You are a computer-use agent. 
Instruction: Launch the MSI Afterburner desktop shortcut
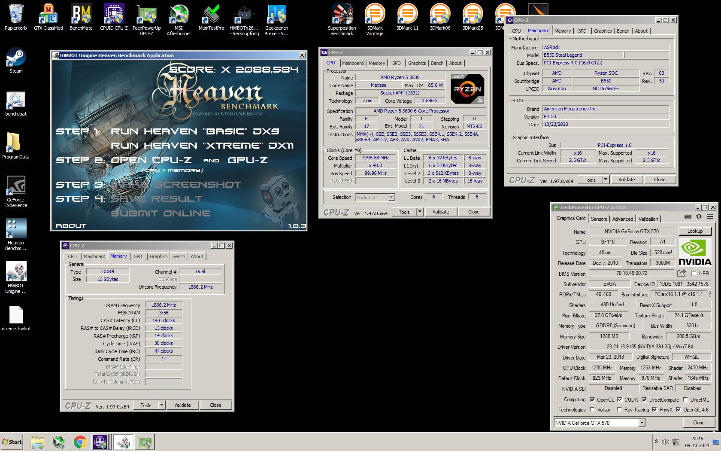click(179, 19)
